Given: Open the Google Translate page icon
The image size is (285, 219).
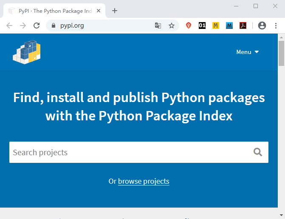Looking at the screenshot, I should point(158,26).
